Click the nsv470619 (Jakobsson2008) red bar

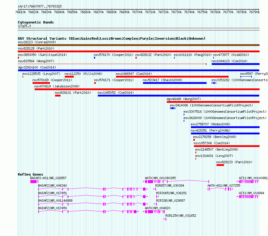coord(147,89)
